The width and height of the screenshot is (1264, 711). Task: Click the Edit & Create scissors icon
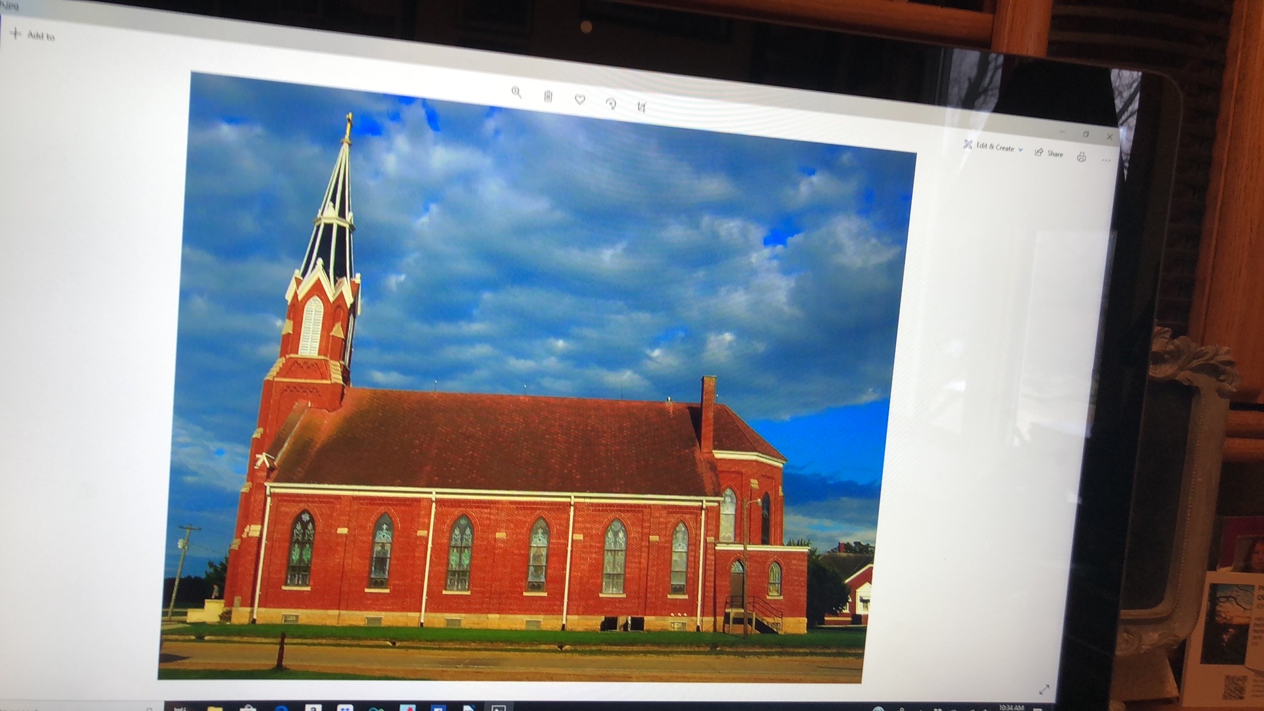coord(968,144)
